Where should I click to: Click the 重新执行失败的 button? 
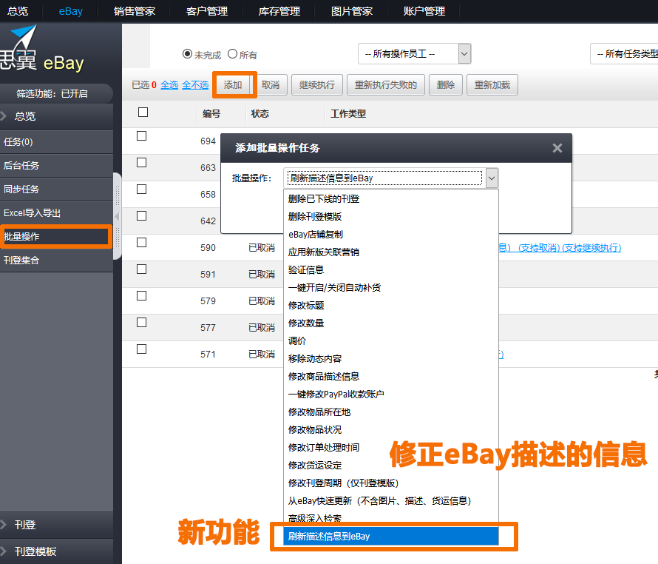(x=386, y=85)
